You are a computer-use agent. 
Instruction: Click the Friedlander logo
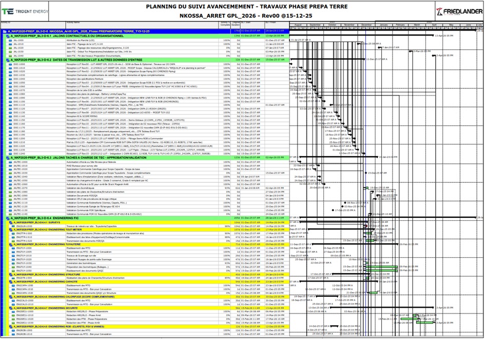459,12
